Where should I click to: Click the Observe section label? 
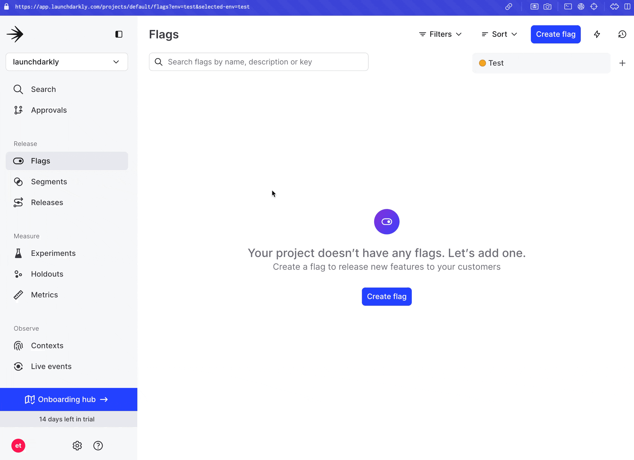tap(26, 328)
